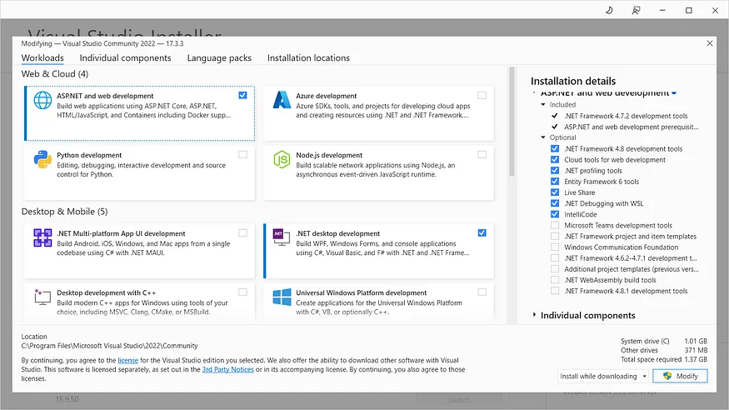Open the 3rd Party Notices link

pos(227,368)
